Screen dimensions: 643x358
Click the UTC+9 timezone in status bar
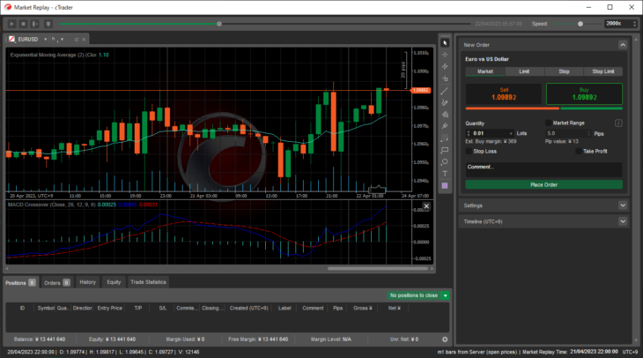pos(630,352)
